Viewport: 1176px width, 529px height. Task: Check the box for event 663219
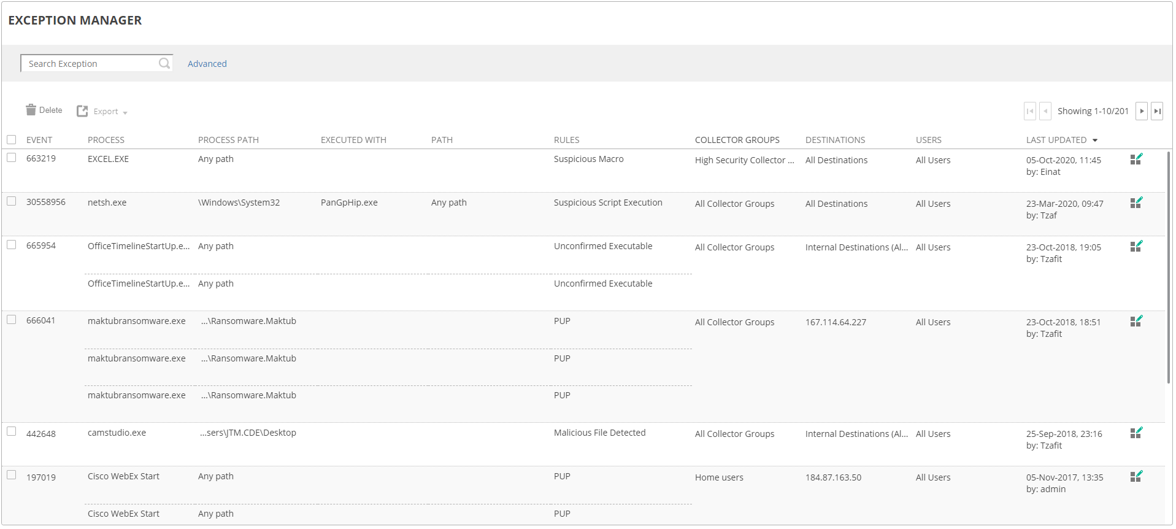click(12, 158)
